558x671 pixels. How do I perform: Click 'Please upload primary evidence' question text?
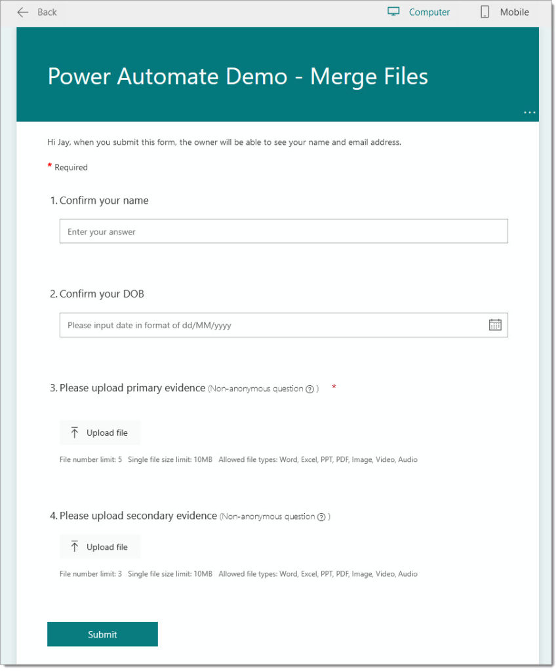[132, 389]
